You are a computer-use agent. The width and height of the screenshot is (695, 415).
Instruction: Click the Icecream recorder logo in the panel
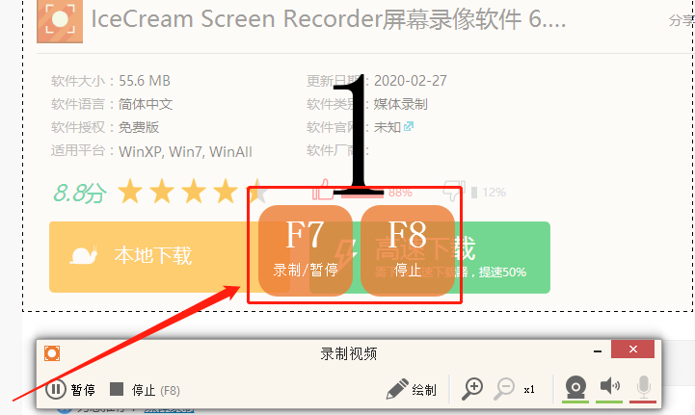pyautogui.click(x=52, y=353)
